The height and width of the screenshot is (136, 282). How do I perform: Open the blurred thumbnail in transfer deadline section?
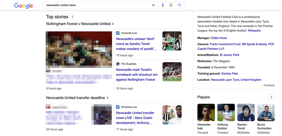(101, 115)
